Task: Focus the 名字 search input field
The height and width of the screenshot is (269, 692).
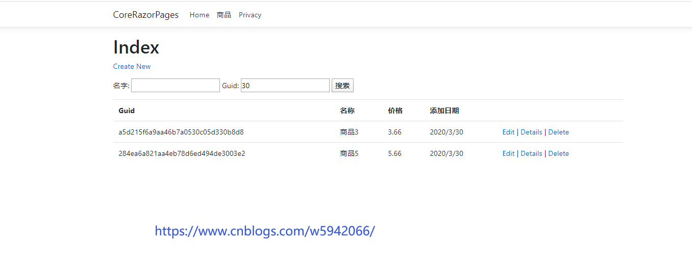Action: pos(175,86)
